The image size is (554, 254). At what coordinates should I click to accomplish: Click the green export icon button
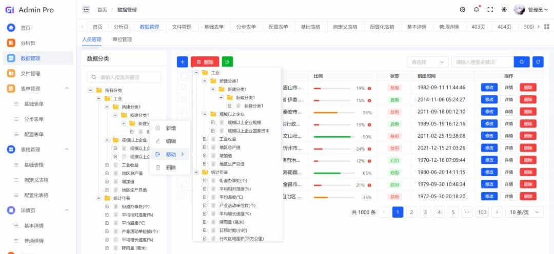[227, 62]
